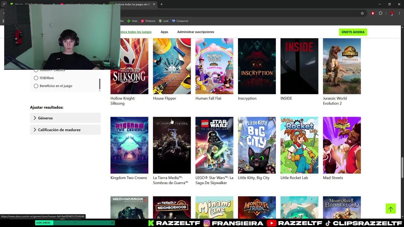Click the page vertical scrollbar thumb

coord(402,167)
